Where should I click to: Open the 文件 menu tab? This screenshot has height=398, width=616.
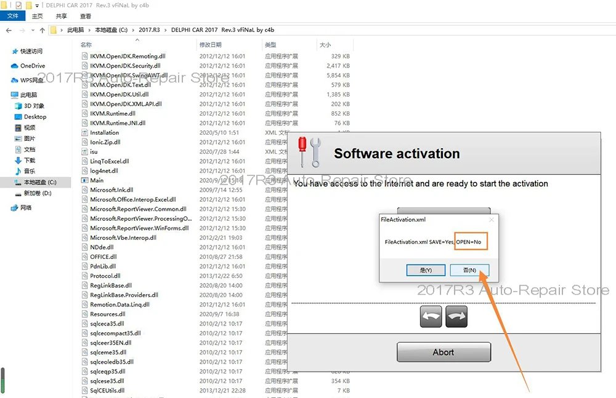[12, 16]
